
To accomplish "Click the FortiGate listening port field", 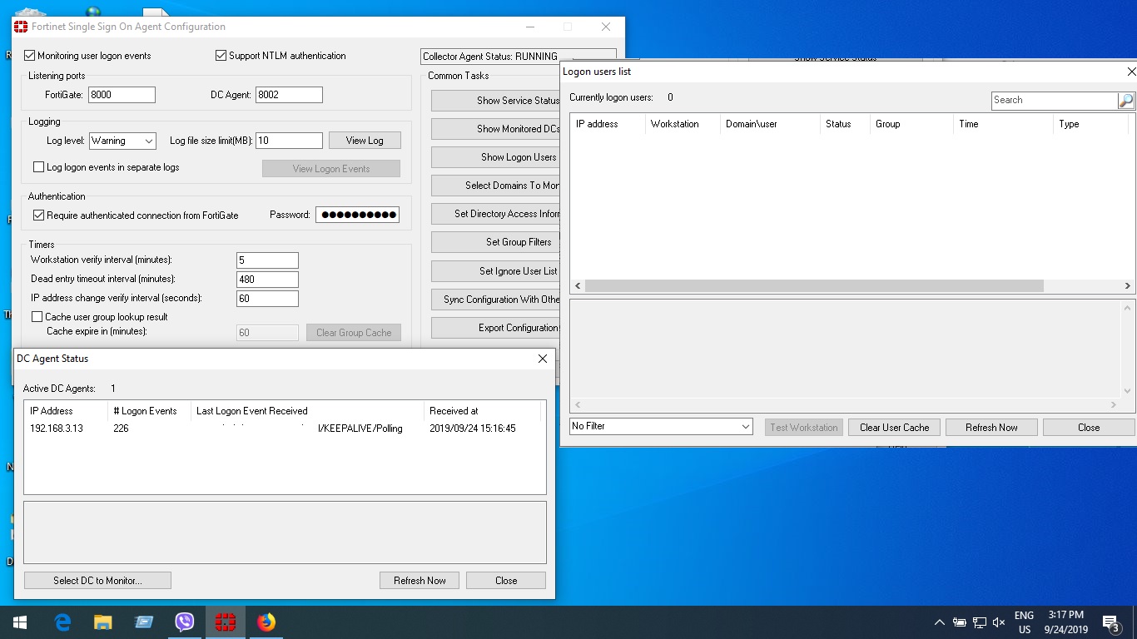I will 122,95.
